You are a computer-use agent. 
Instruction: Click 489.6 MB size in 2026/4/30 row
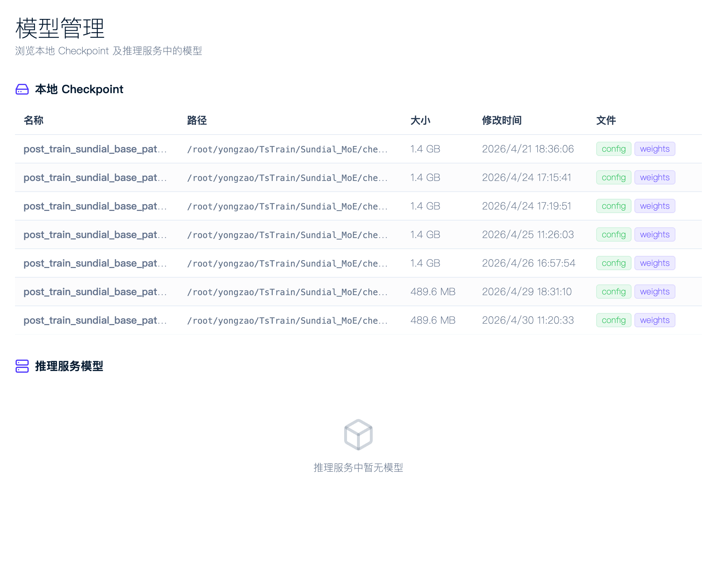tap(433, 320)
